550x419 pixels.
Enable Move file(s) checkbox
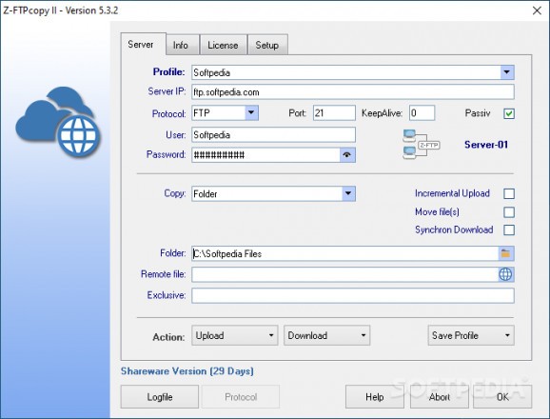click(x=509, y=212)
